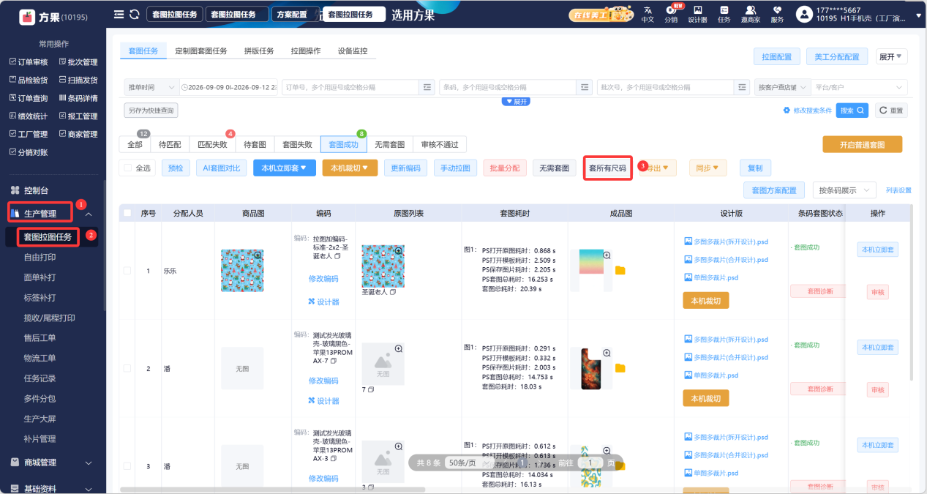Click the list icon beside 订单号 input
The width and height of the screenshot is (927, 494).
tap(427, 87)
